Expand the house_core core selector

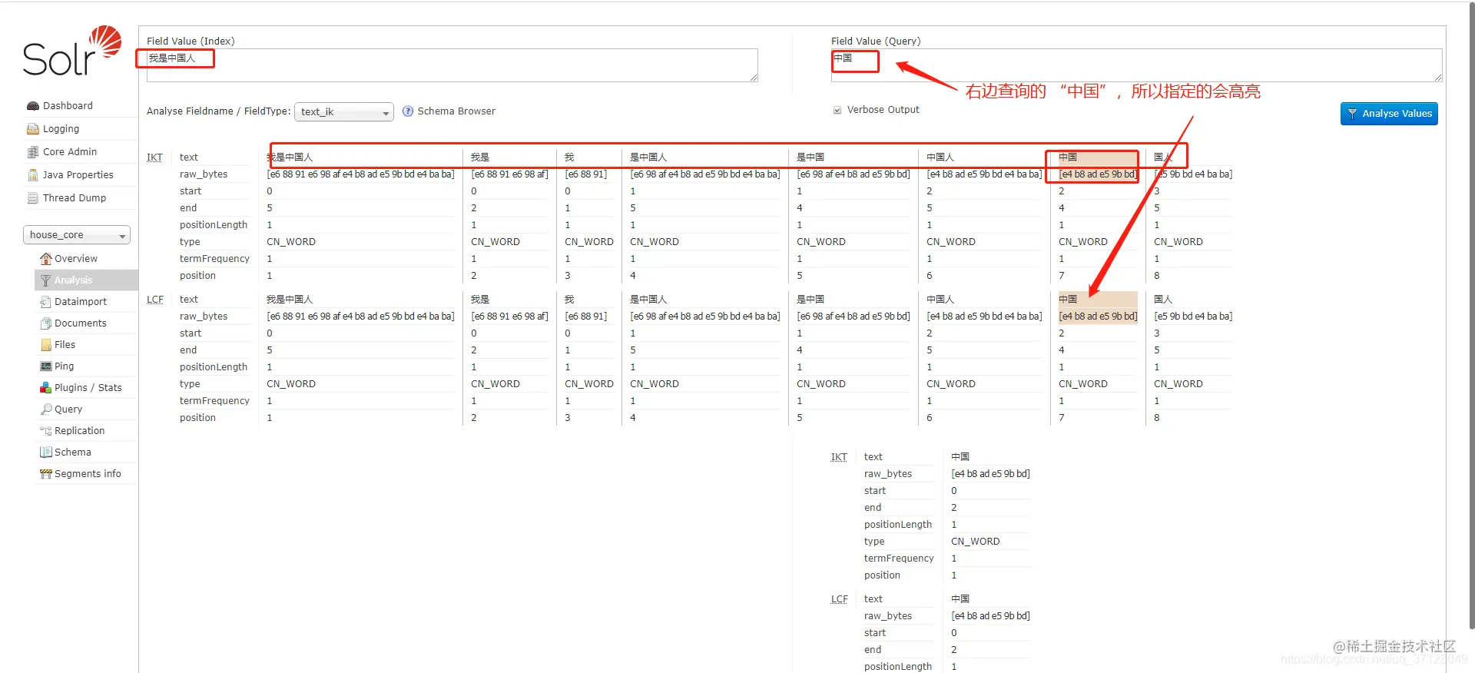[77, 235]
